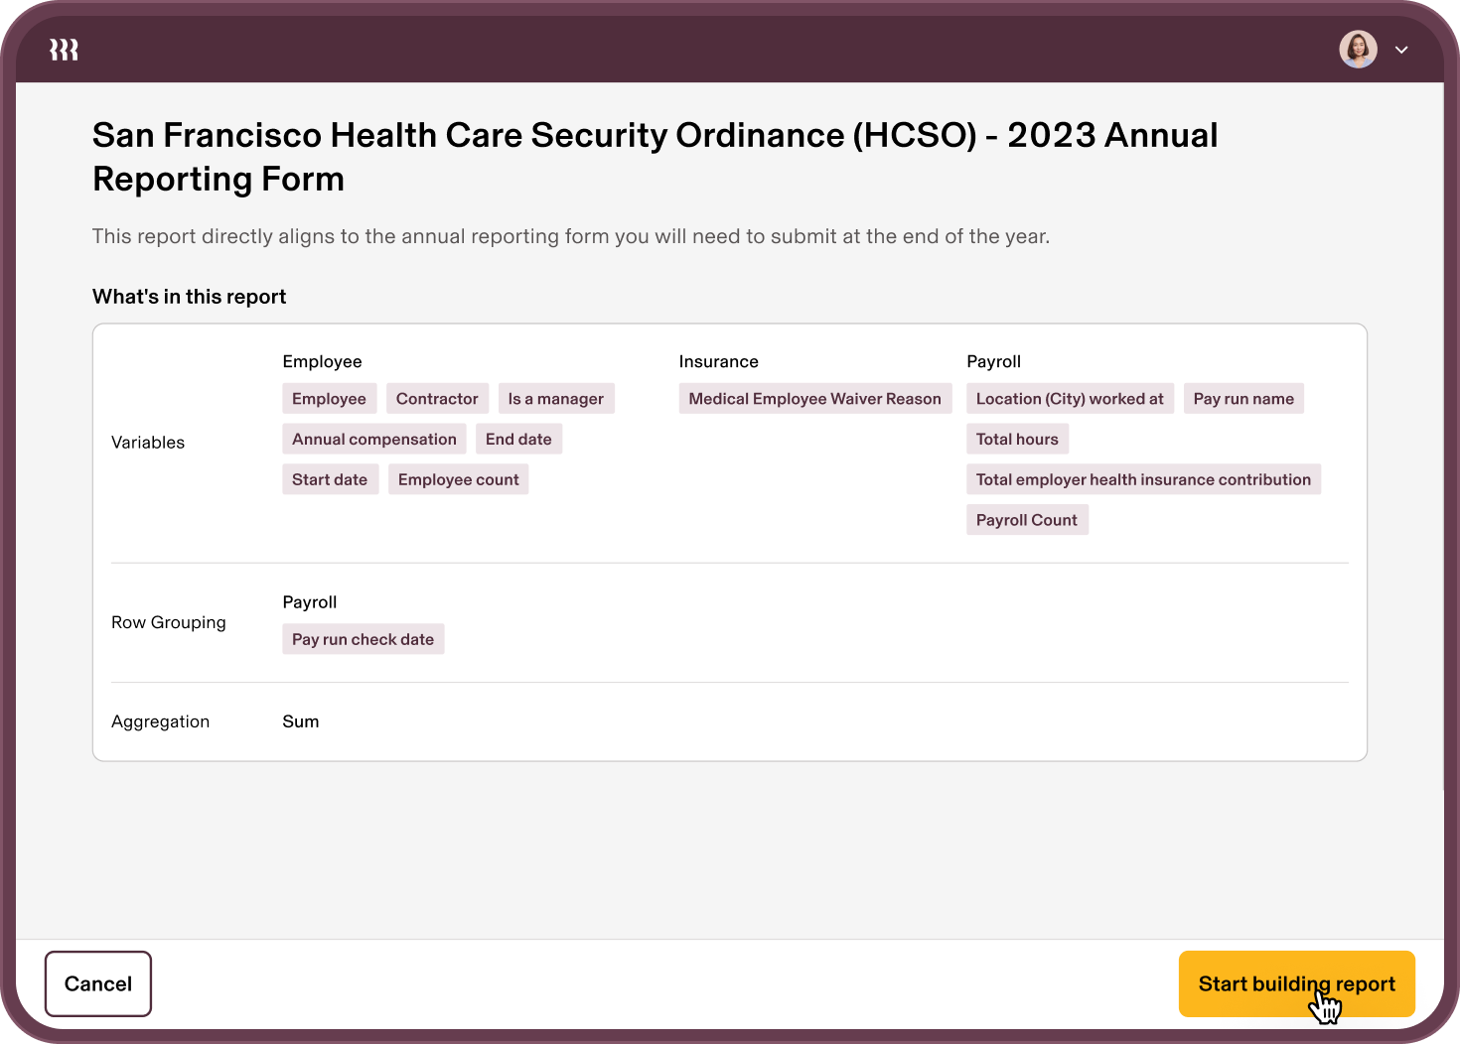
Task: Select the Employee count variable
Action: tap(458, 478)
